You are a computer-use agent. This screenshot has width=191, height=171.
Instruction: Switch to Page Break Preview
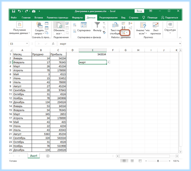pyautogui.click(x=140, y=161)
